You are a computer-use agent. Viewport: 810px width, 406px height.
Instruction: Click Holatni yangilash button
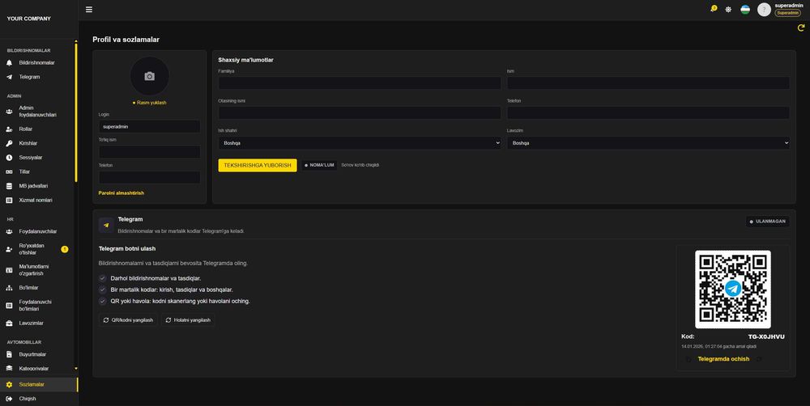coord(188,319)
